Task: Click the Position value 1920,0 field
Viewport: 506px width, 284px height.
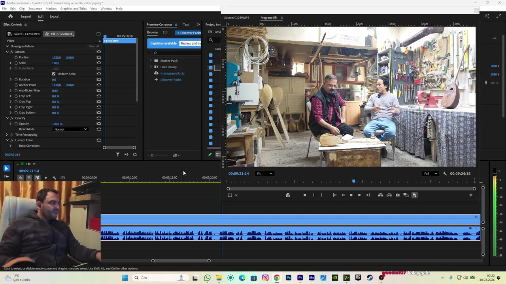Action: tap(56, 57)
